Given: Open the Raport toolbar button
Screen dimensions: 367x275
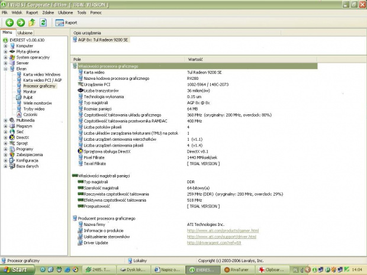Looking at the screenshot, I should [x=66, y=22].
